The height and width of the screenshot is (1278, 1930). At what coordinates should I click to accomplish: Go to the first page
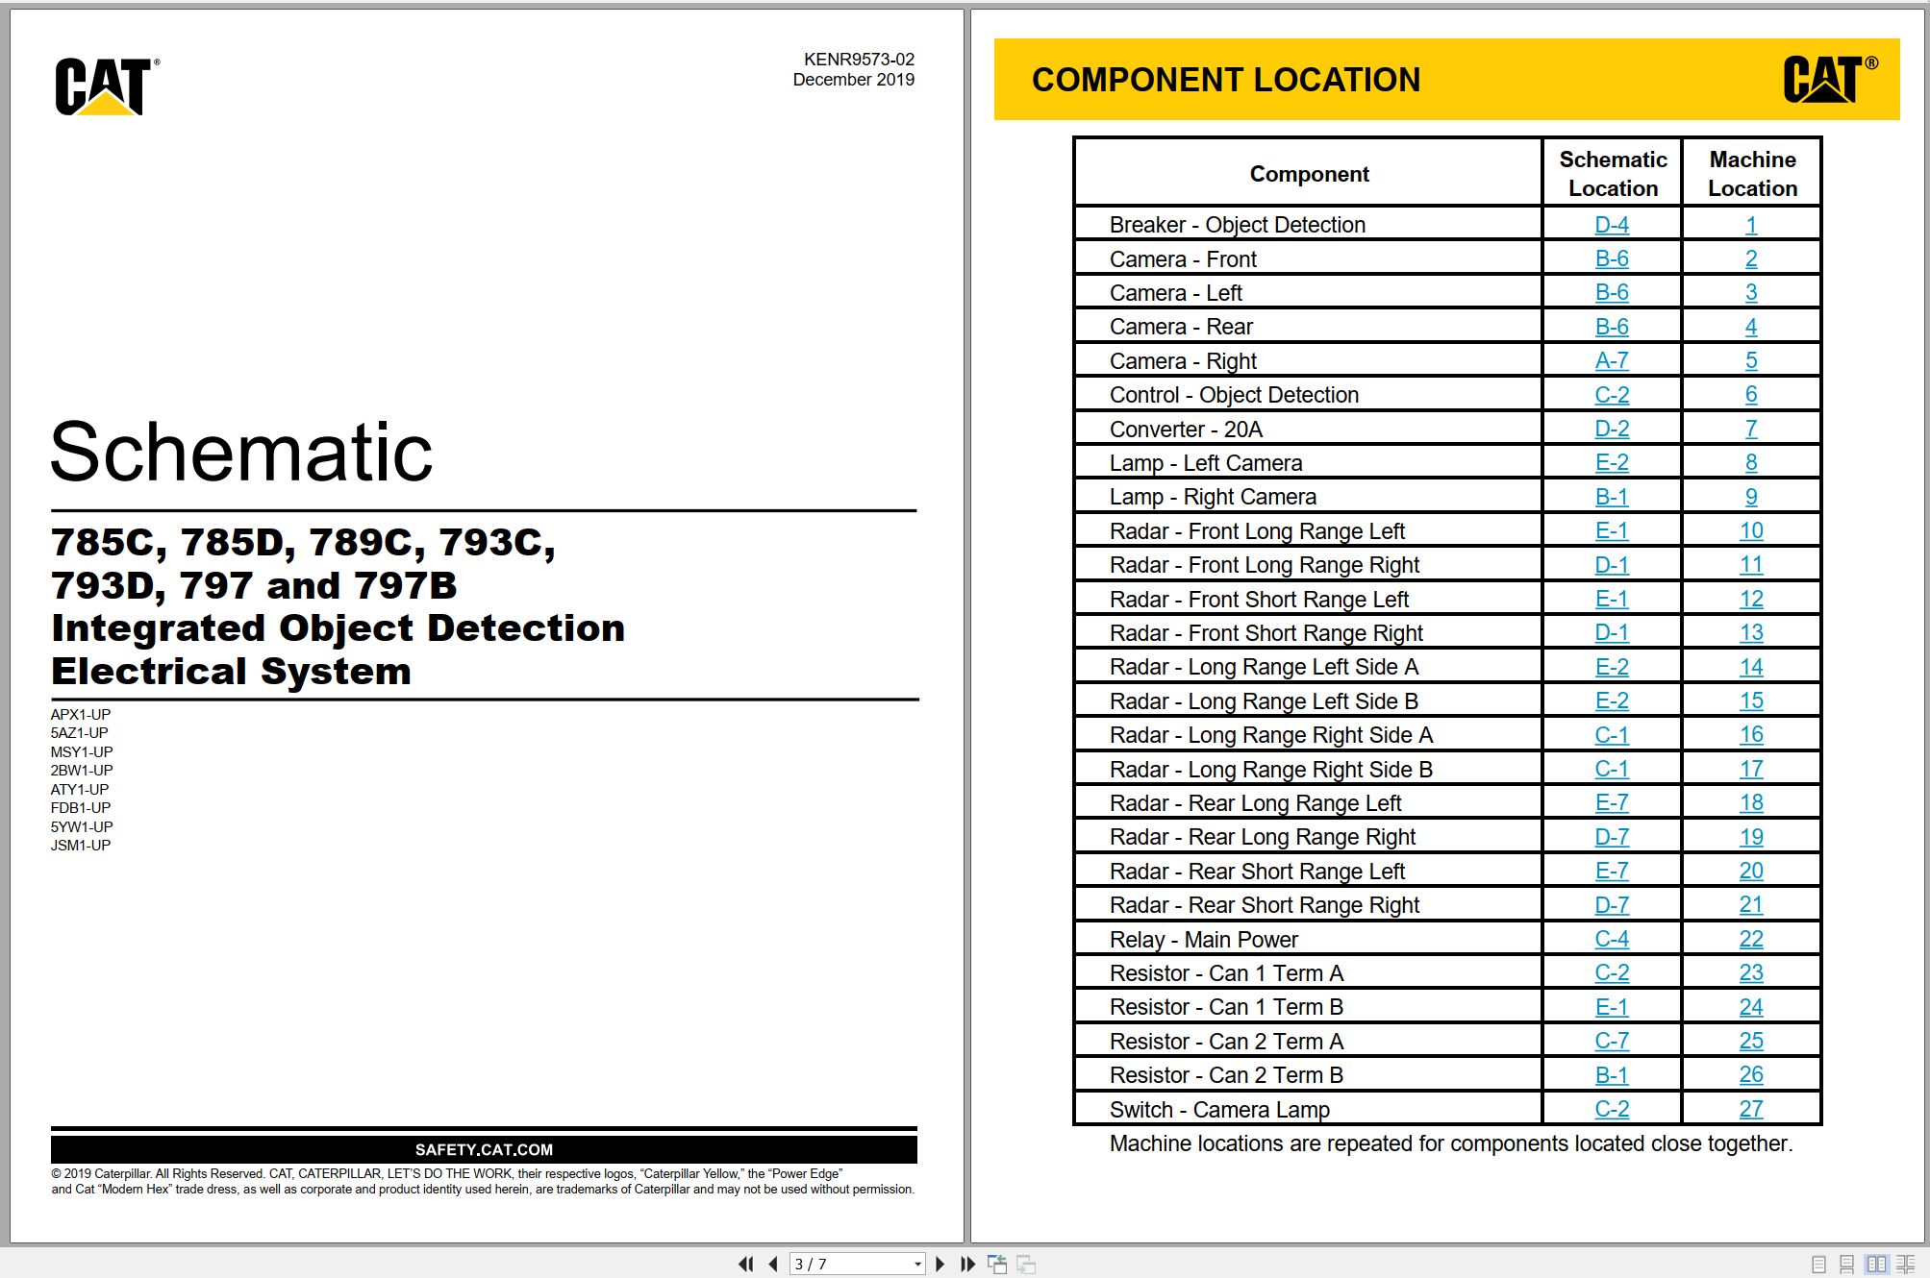745,1264
